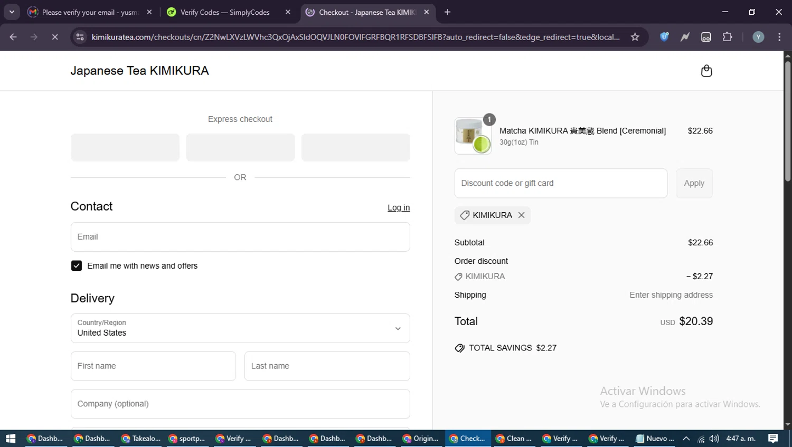Click the Apply discount button
Image resolution: width=792 pixels, height=447 pixels.
694,183
